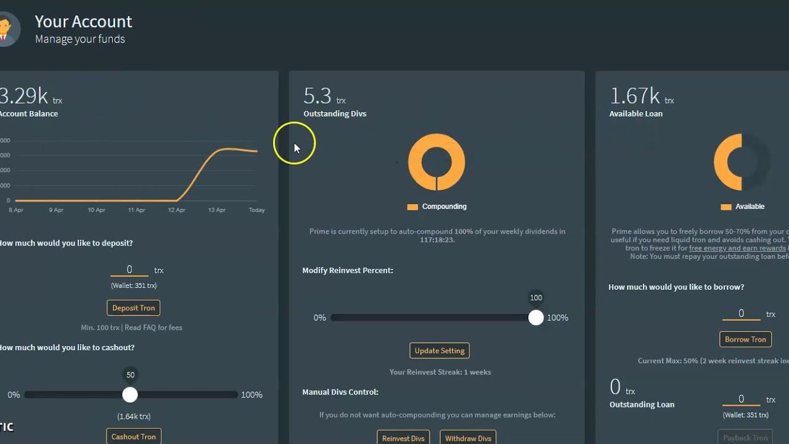
Task: Click the '12 Apr' chart axis label
Action: coord(176,210)
